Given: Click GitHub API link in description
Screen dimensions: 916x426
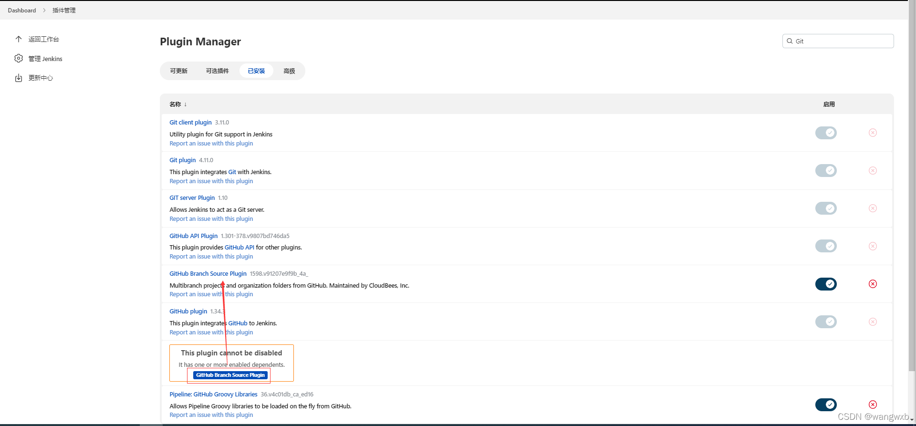Looking at the screenshot, I should 239,248.
